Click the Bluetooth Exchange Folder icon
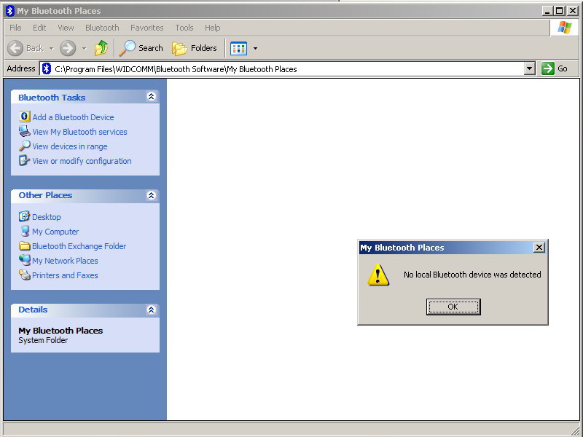 click(x=25, y=245)
